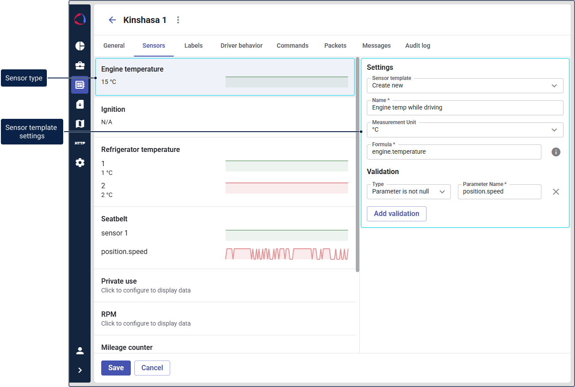The image size is (575, 387).
Task: Switch to the Audit log tab
Action: [417, 46]
